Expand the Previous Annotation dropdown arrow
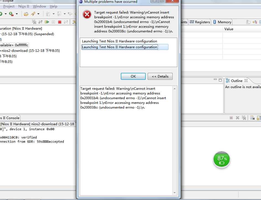This screenshot has width=261, height=200. [65, 14]
